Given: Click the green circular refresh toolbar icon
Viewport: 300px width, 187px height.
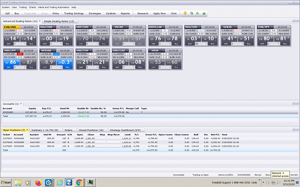Looking at the screenshot, I should click(191, 13).
